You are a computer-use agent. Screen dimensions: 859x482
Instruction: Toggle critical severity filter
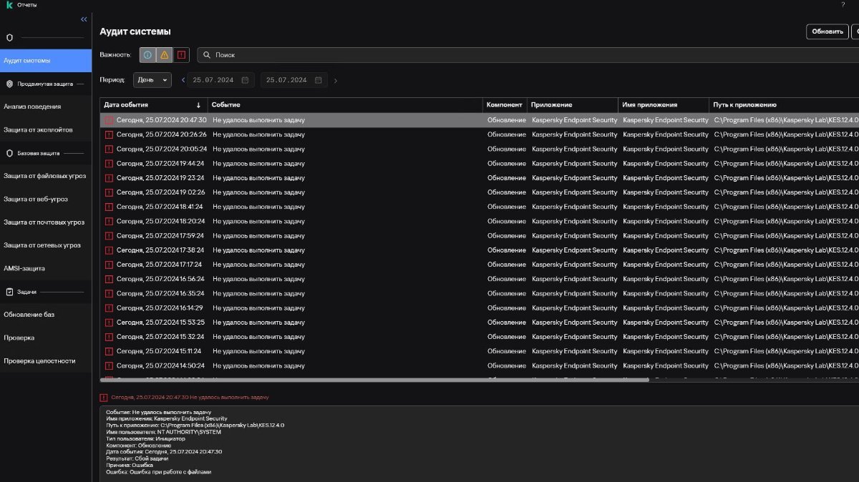pyautogui.click(x=181, y=55)
